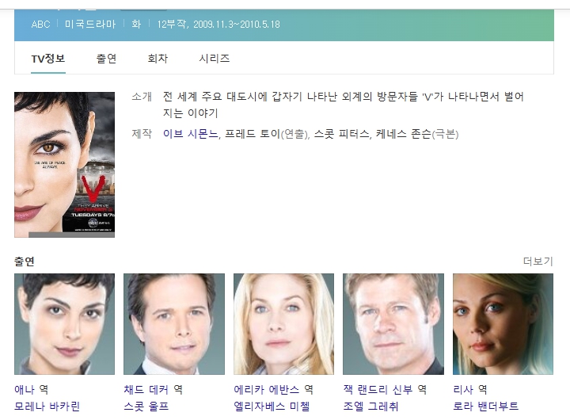570x420 pixels.
Task: Open the 이브 시몬느 producer link
Action: tap(190, 134)
